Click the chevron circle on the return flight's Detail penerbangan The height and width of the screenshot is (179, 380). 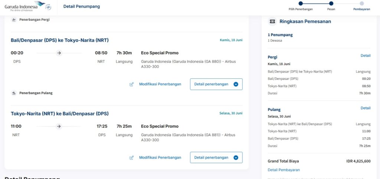coord(236,157)
